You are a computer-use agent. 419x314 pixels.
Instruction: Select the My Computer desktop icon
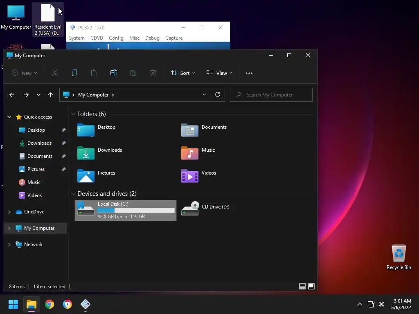coord(16,17)
